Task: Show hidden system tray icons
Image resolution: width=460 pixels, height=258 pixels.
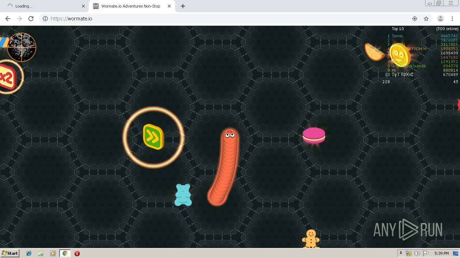Action: point(401,253)
